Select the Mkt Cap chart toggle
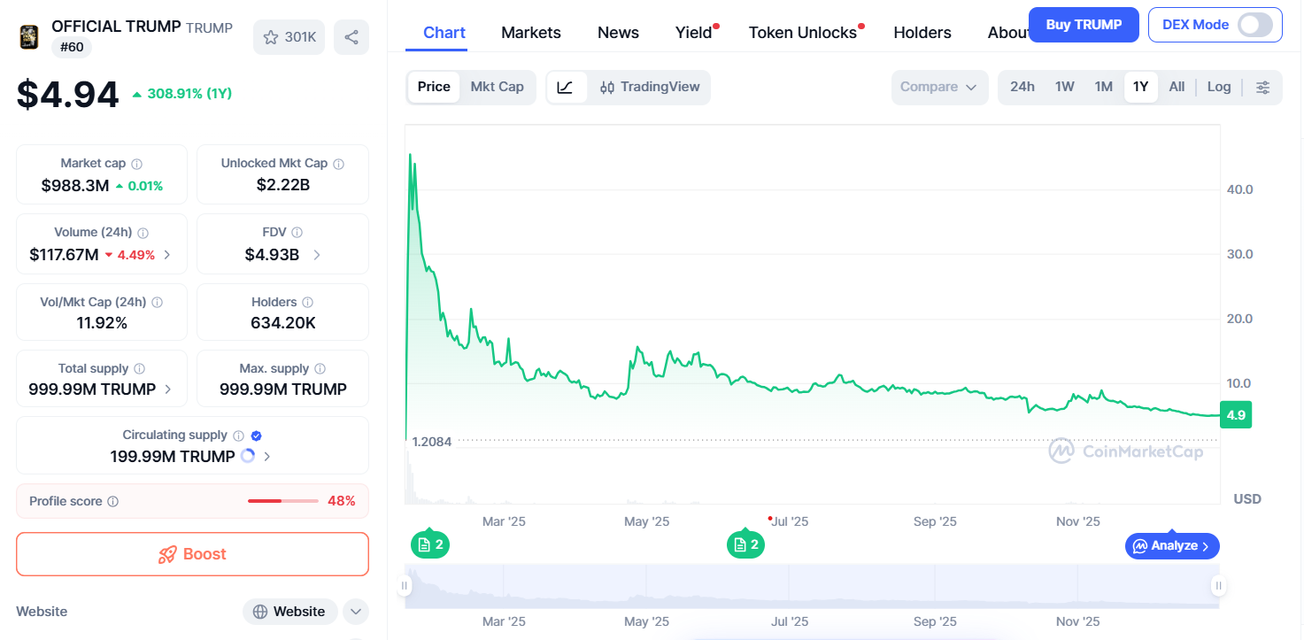1304x640 pixels. [x=497, y=87]
